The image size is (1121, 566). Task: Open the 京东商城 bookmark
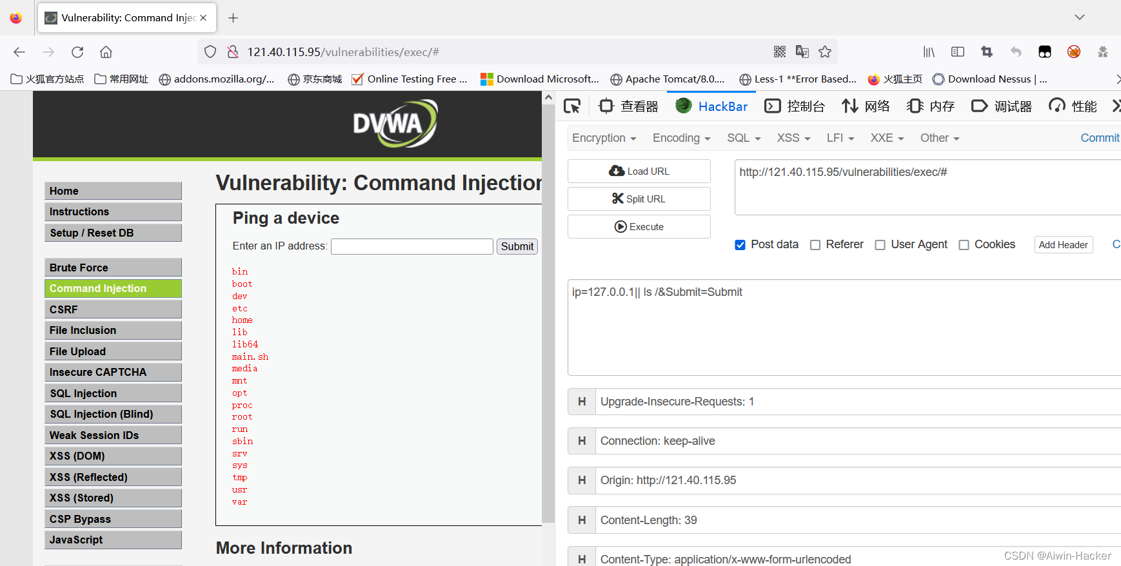coord(315,79)
